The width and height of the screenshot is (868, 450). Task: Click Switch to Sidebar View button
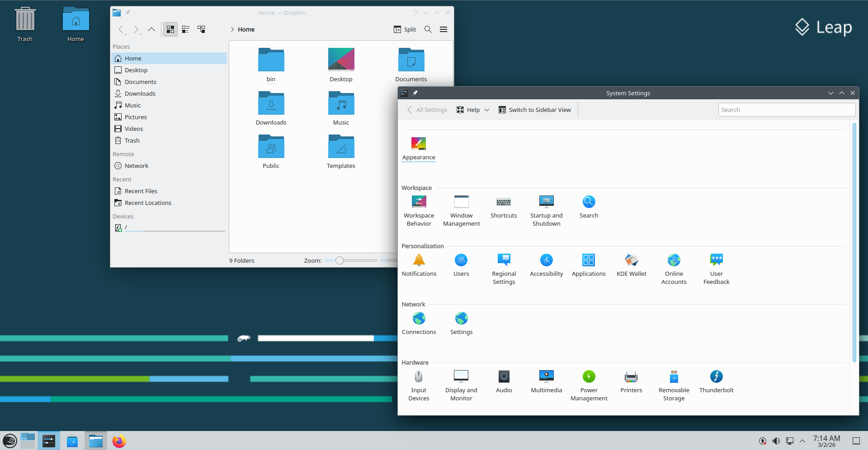pos(534,110)
